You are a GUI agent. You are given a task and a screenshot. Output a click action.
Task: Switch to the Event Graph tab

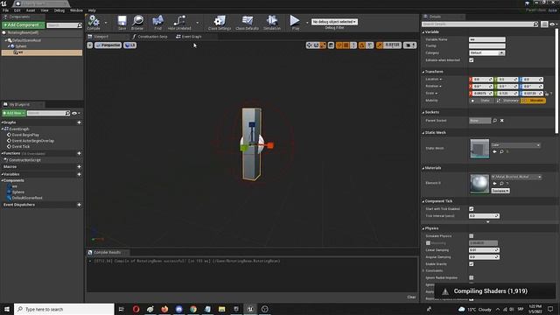click(x=189, y=37)
